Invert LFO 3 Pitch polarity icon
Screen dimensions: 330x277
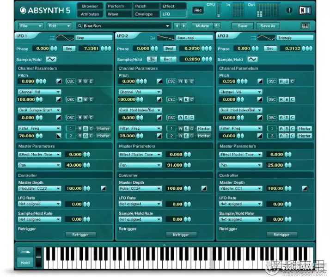pyautogui.click(x=260, y=81)
